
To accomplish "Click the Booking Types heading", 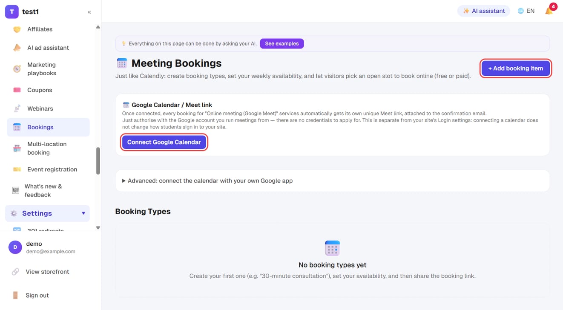I will 143,211.
